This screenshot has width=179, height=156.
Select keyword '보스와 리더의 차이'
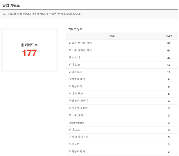(80, 50)
